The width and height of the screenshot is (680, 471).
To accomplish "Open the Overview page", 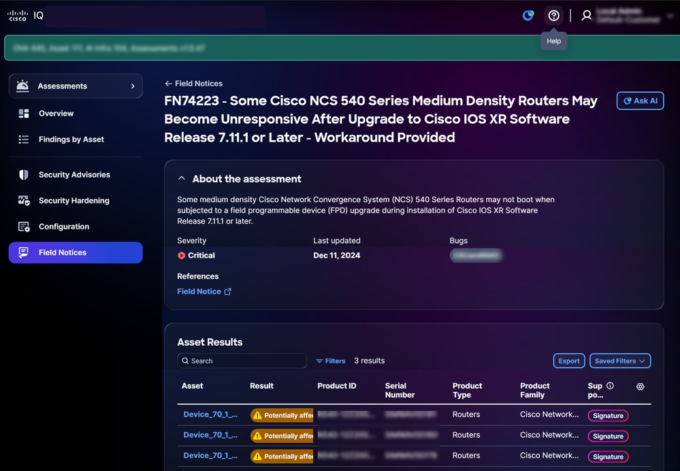I will (x=56, y=113).
